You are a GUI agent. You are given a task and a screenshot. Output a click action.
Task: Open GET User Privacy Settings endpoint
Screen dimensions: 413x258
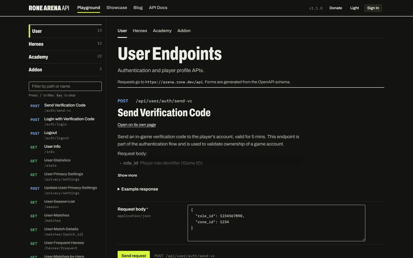(65, 176)
